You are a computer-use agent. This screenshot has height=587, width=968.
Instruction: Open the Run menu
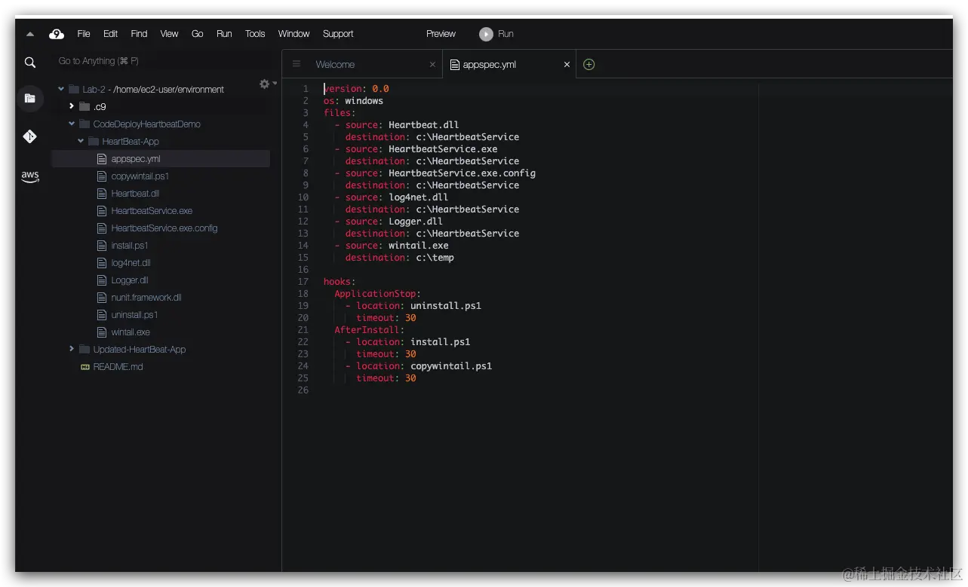point(224,34)
